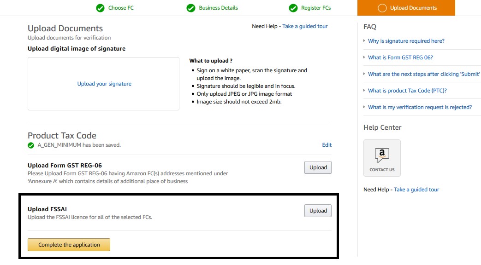Upload the Form GST REG-06 document
The width and height of the screenshot is (481, 265).
[x=318, y=167]
